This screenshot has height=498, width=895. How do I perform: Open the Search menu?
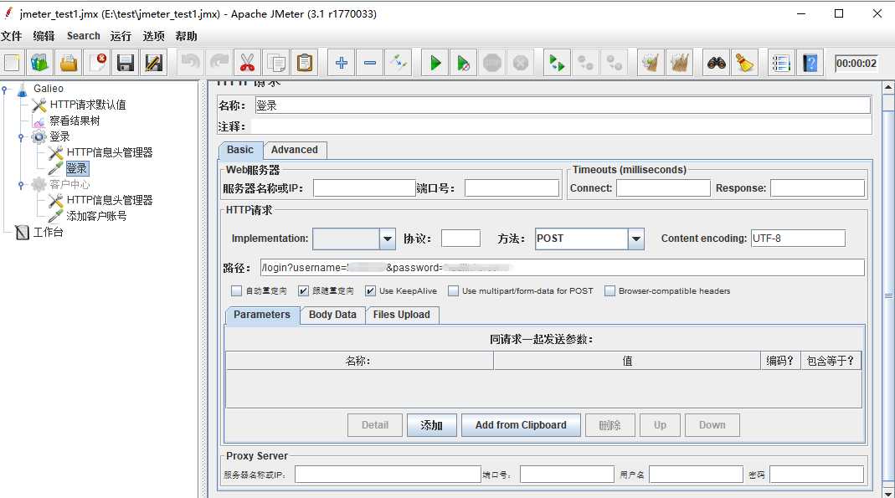[84, 36]
